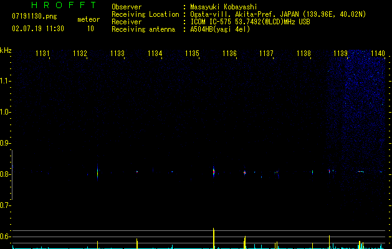Click the 1134 time axis label
The height and width of the screenshot is (249, 392).
(155, 54)
